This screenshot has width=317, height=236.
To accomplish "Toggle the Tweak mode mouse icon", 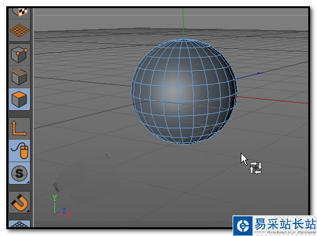I will (19, 151).
